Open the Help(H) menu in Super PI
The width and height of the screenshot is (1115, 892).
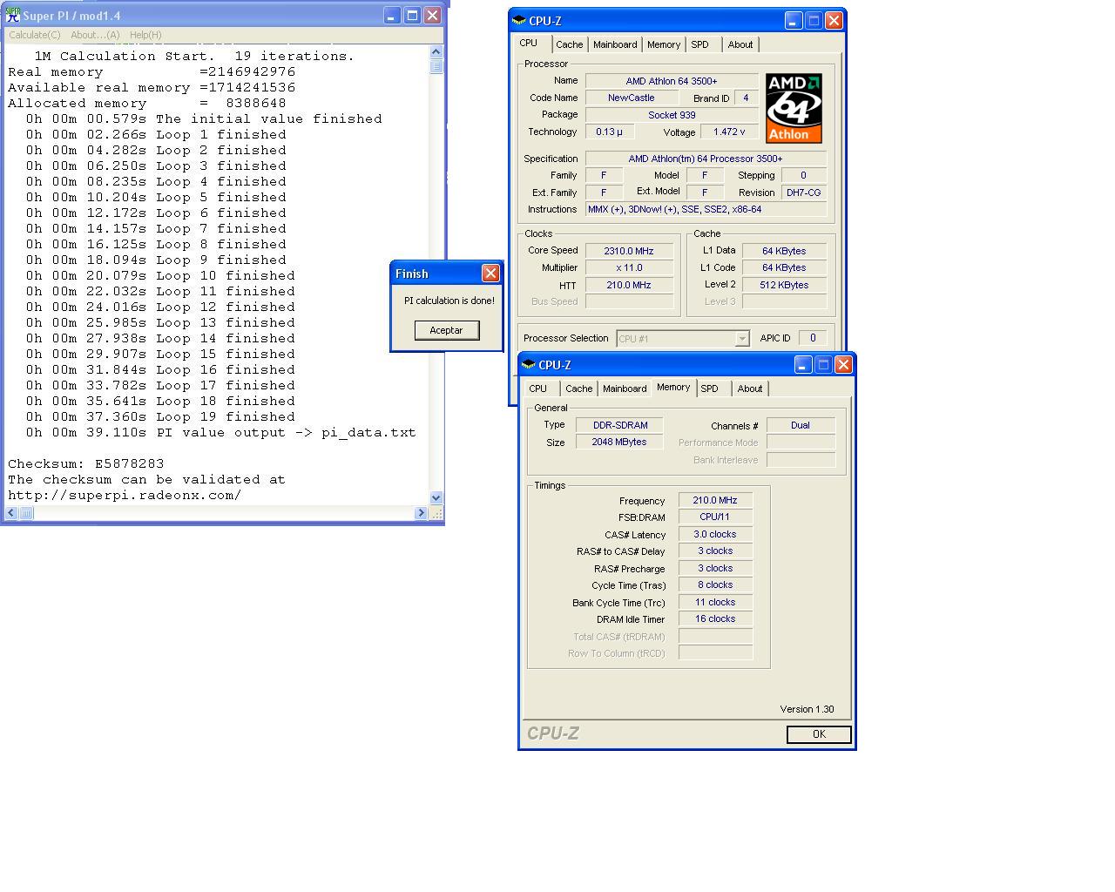(145, 35)
